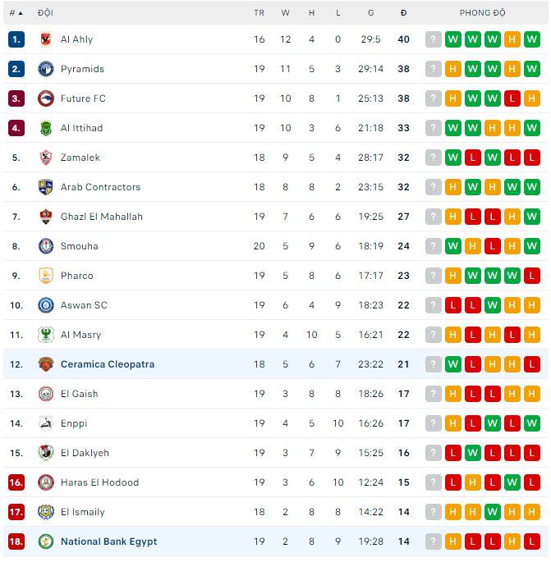
Task: Sort standings by the W wins header
Action: tap(285, 13)
